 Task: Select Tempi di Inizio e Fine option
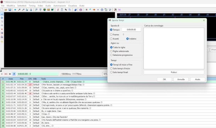111,65
